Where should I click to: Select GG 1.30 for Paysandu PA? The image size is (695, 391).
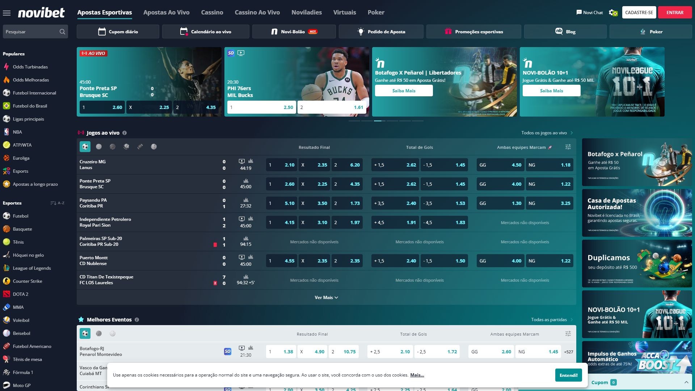coord(500,203)
